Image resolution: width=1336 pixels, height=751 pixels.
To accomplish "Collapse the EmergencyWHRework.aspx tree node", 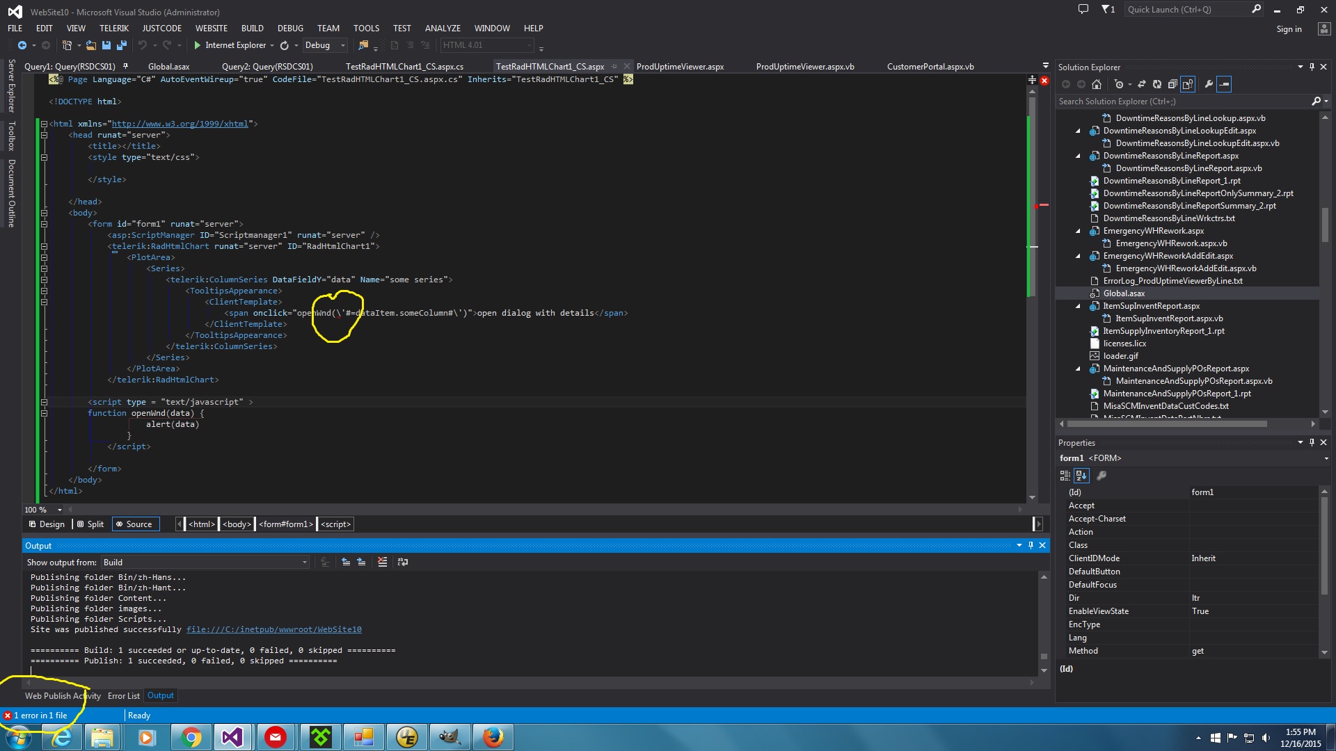I will pos(1078,231).
